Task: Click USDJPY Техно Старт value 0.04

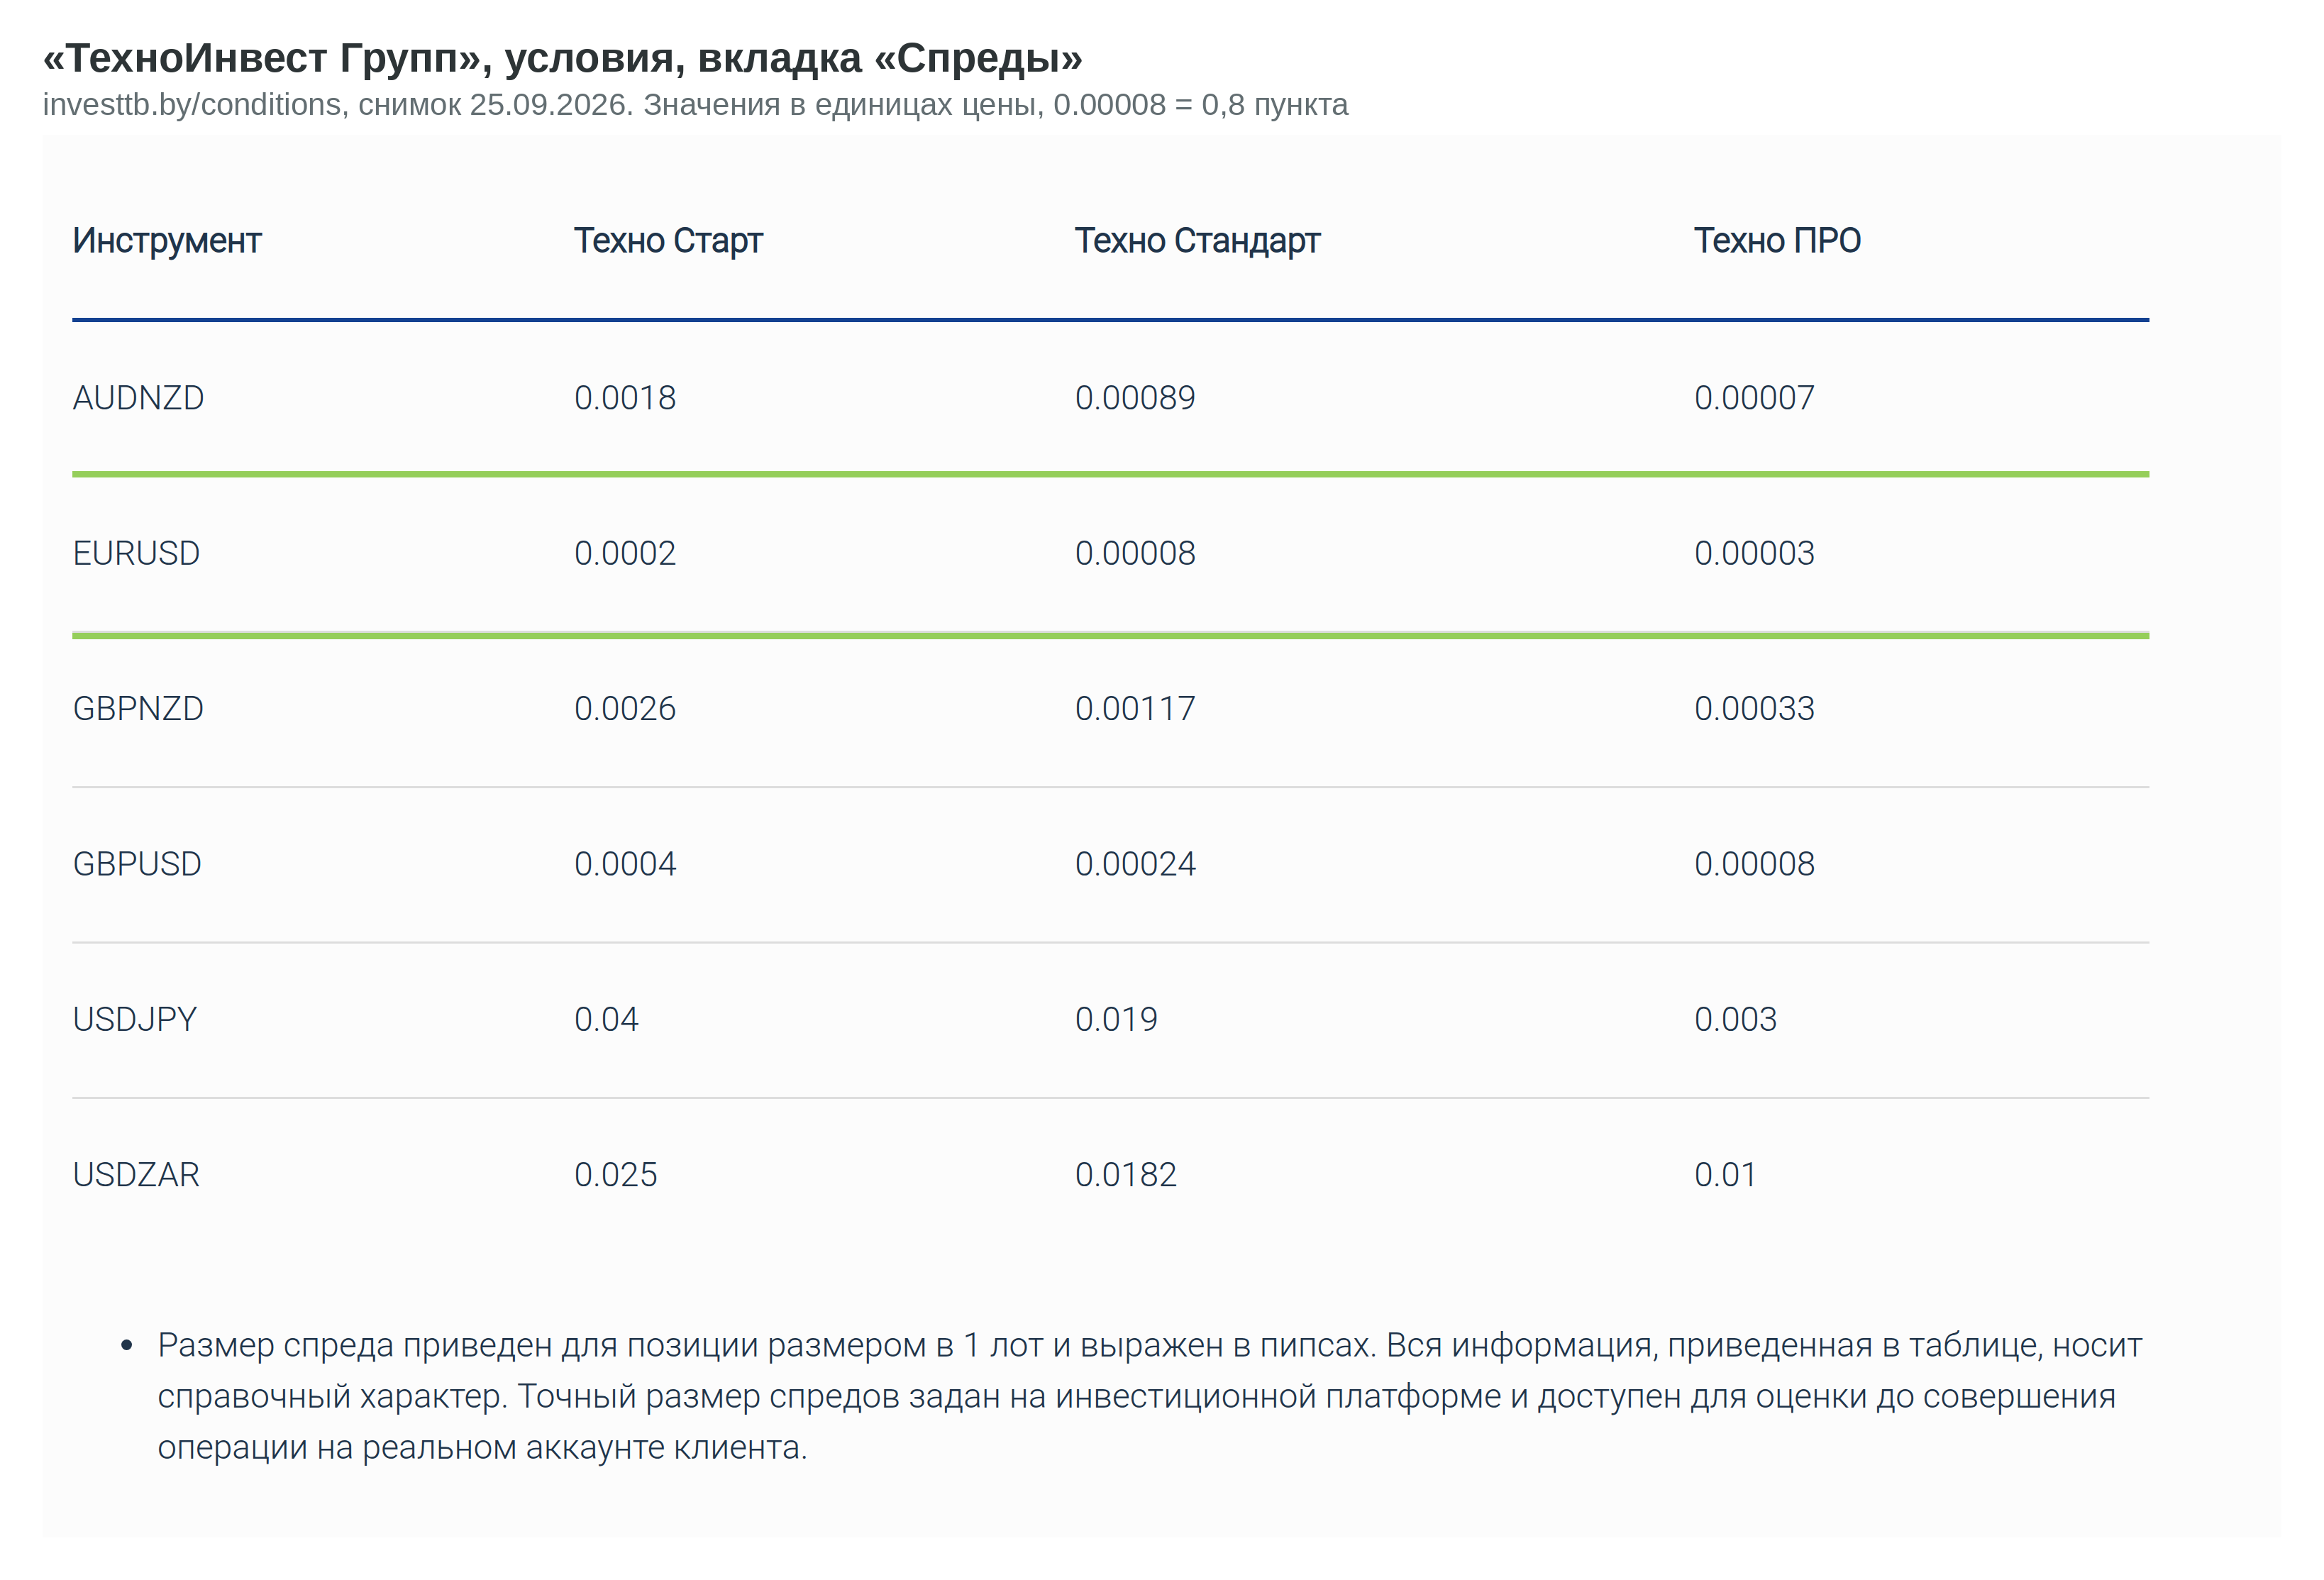Action: (x=606, y=1020)
